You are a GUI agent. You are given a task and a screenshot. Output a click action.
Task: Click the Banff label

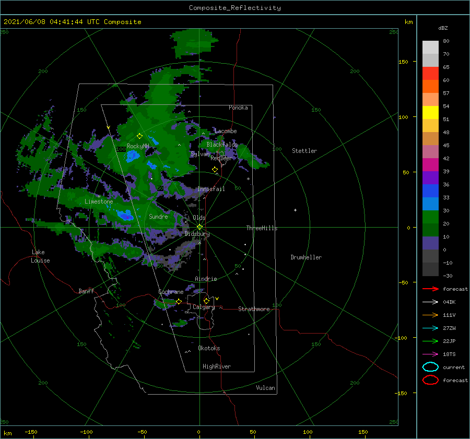86,291
